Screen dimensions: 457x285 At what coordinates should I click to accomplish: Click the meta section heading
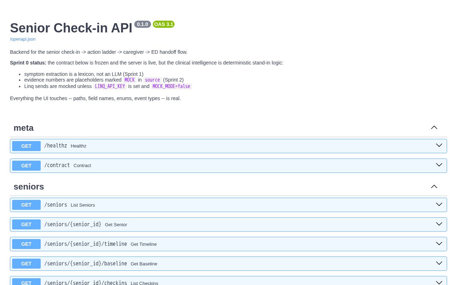point(24,128)
